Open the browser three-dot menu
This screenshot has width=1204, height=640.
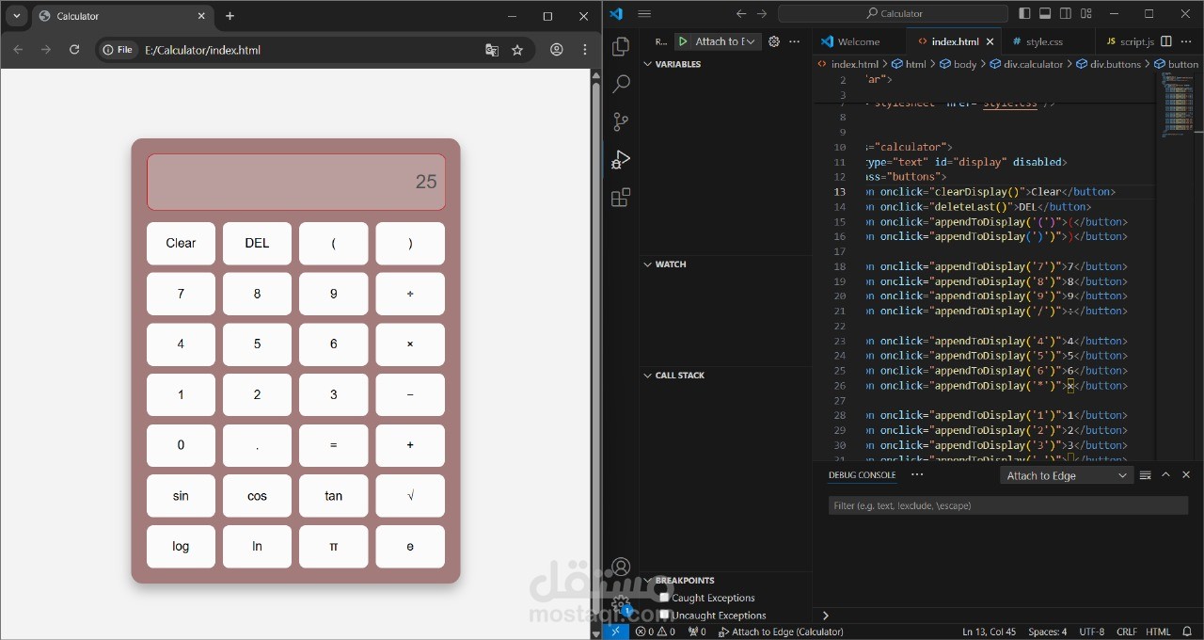tap(585, 50)
